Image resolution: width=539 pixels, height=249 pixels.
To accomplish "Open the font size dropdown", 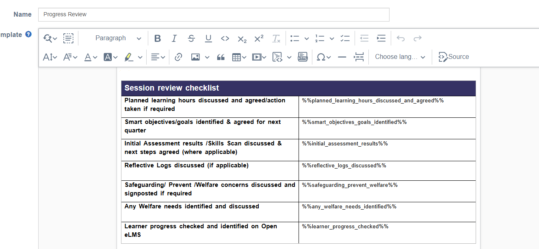I will (x=50, y=57).
